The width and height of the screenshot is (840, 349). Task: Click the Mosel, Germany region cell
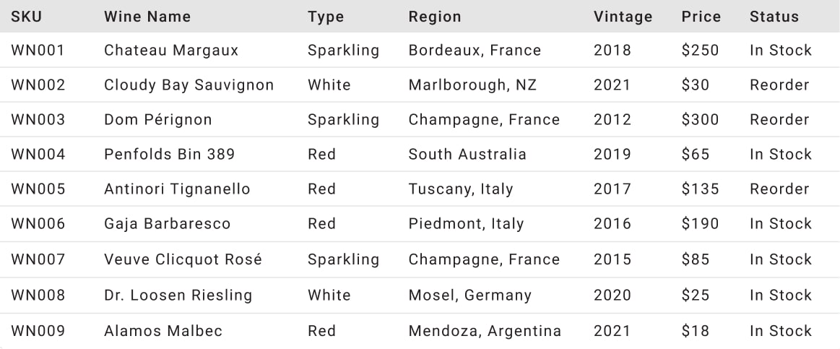(469, 296)
